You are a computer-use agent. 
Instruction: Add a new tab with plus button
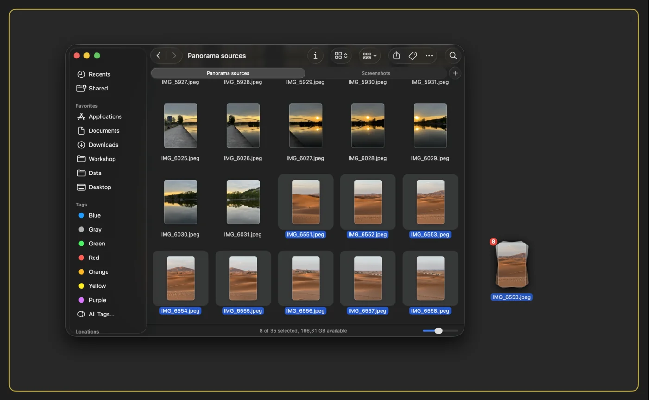click(455, 73)
